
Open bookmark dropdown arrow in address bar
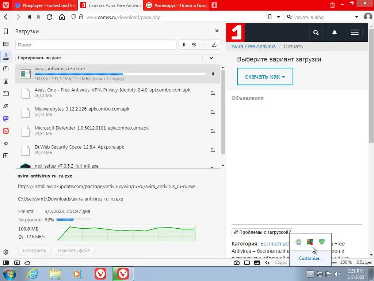[x=278, y=17]
